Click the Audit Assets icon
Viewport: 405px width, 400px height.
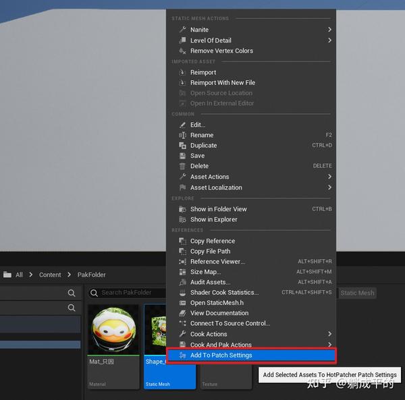182,283
